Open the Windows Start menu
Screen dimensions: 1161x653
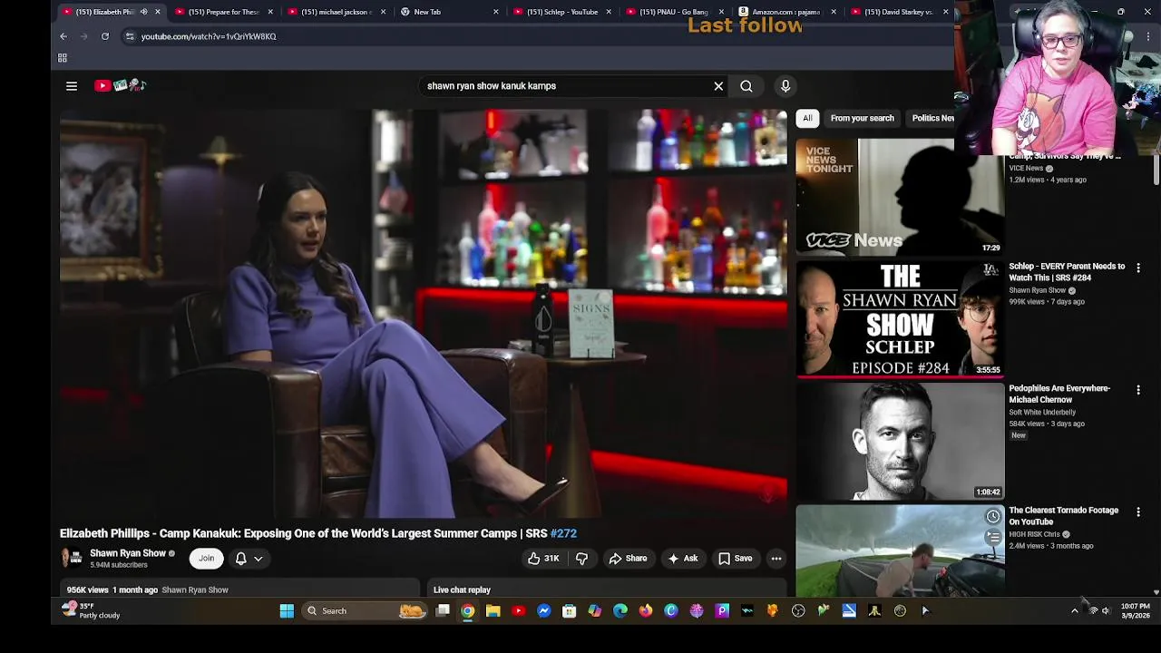(287, 611)
